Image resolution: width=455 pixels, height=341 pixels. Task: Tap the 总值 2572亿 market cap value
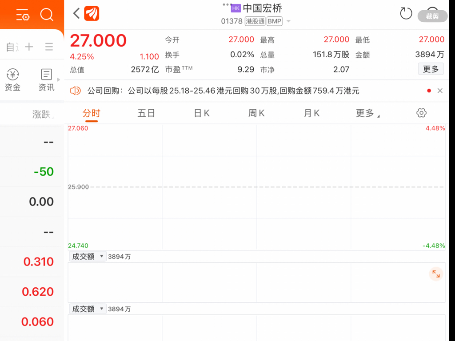click(145, 70)
